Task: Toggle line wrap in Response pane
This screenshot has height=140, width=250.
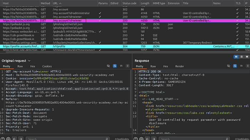Action: coord(235,66)
